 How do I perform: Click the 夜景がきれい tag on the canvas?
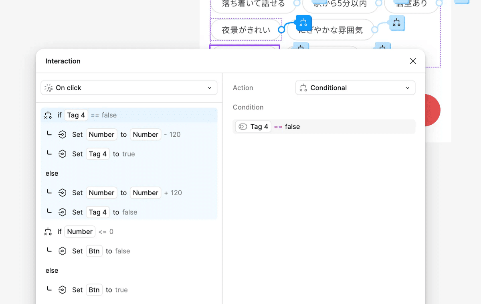[x=246, y=30]
